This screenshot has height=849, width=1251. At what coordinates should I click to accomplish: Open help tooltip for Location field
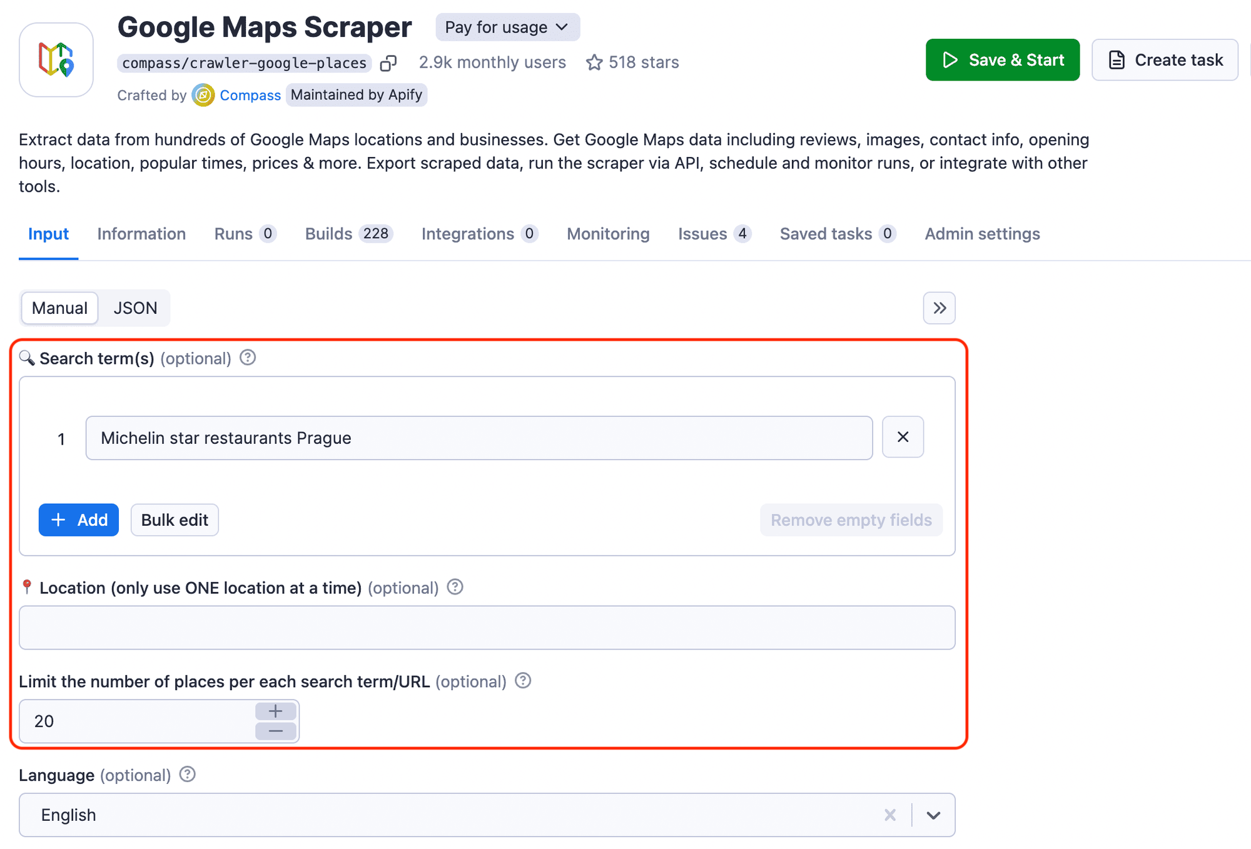pos(455,587)
